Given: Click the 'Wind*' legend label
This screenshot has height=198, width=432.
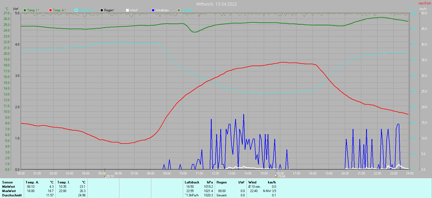Looking at the screenshot, I should [134, 10].
